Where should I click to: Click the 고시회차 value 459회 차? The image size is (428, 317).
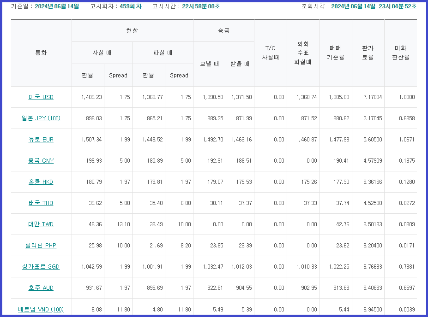click(131, 6)
